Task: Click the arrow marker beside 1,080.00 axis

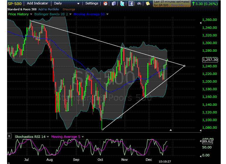Action: (x=200, y=130)
